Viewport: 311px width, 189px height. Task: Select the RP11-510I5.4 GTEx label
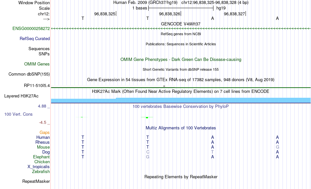click(x=37, y=85)
